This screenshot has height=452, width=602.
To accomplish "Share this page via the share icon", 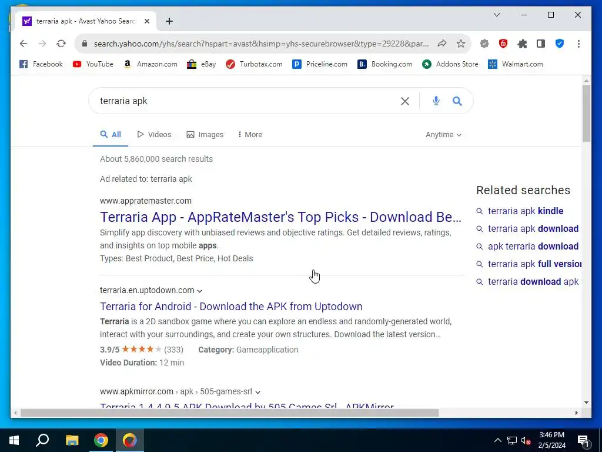I will click(442, 44).
